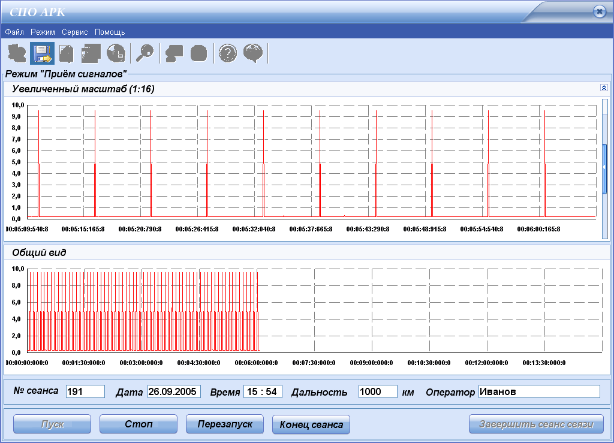Click the single document page toolbar icon
This screenshot has height=443, width=614.
tap(67, 53)
